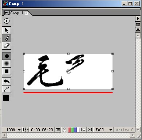
Task: Toggle the green channel display
Action: (72, 130)
